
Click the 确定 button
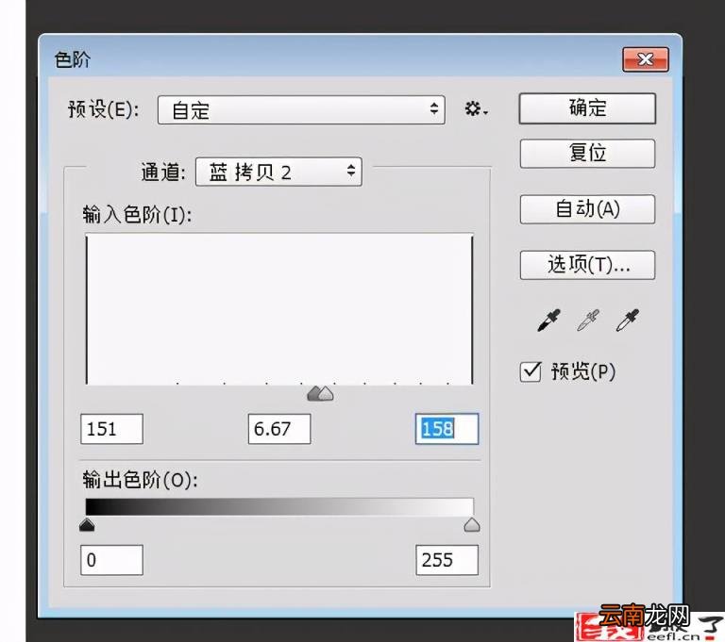coord(587,108)
